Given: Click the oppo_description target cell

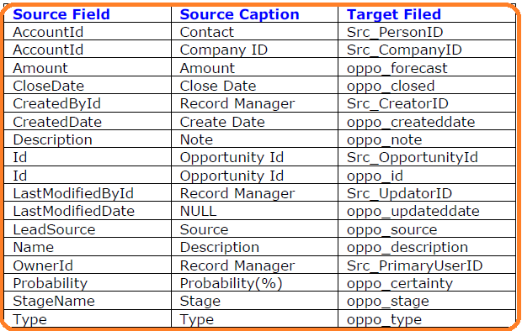Looking at the screenshot, I should click(x=427, y=247).
